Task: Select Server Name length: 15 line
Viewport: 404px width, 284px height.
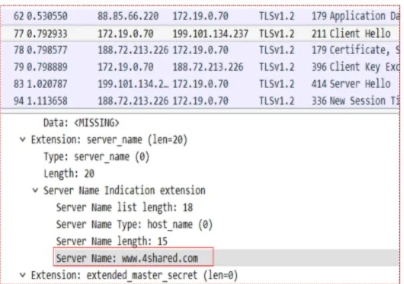Action: [112, 241]
